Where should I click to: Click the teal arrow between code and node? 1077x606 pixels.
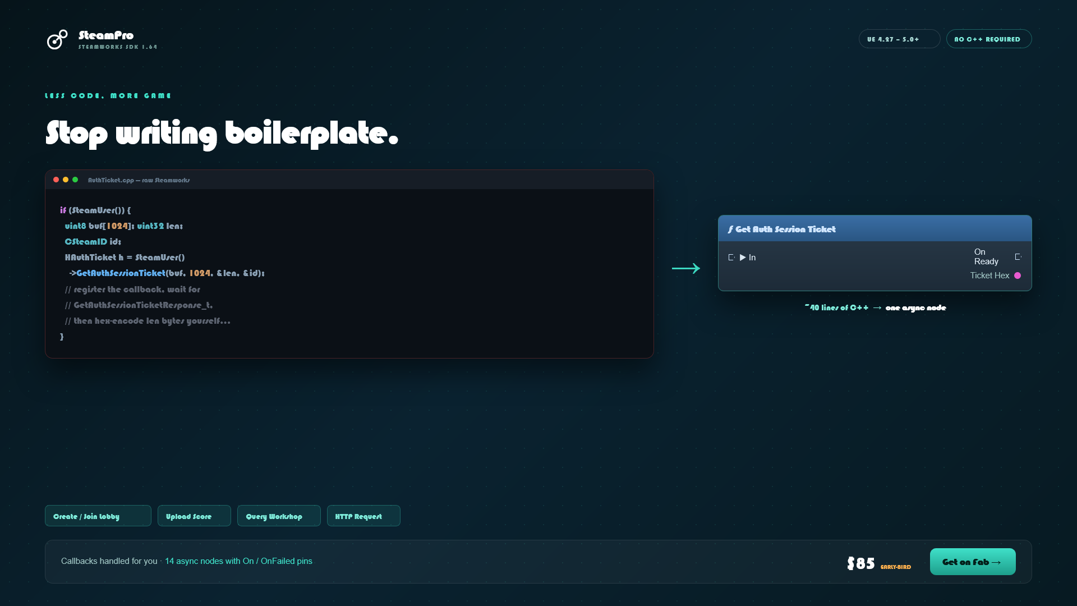click(686, 268)
